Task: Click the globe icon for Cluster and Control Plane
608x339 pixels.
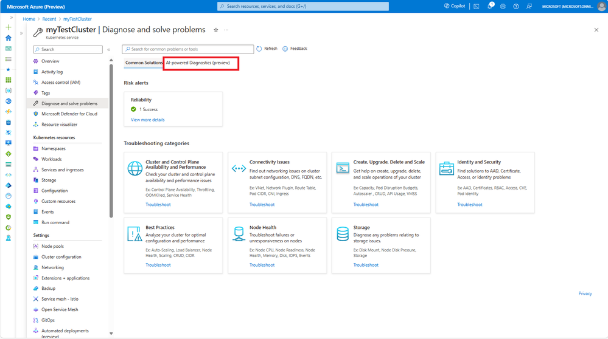Action: 135,168
